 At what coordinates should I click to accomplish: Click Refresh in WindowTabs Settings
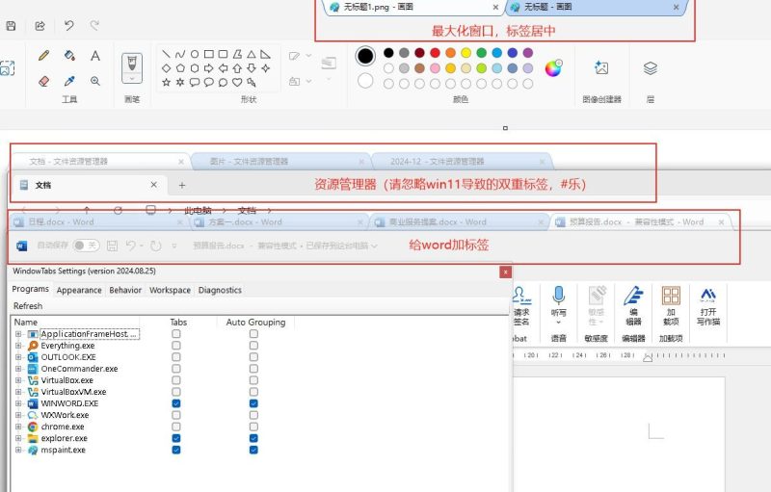click(x=28, y=306)
